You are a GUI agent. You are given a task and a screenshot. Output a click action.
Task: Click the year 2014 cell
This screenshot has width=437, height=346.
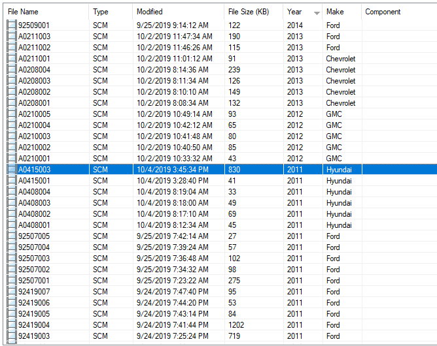point(295,25)
